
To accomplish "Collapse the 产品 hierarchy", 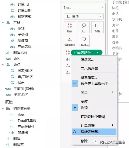I will [x=3, y=23].
